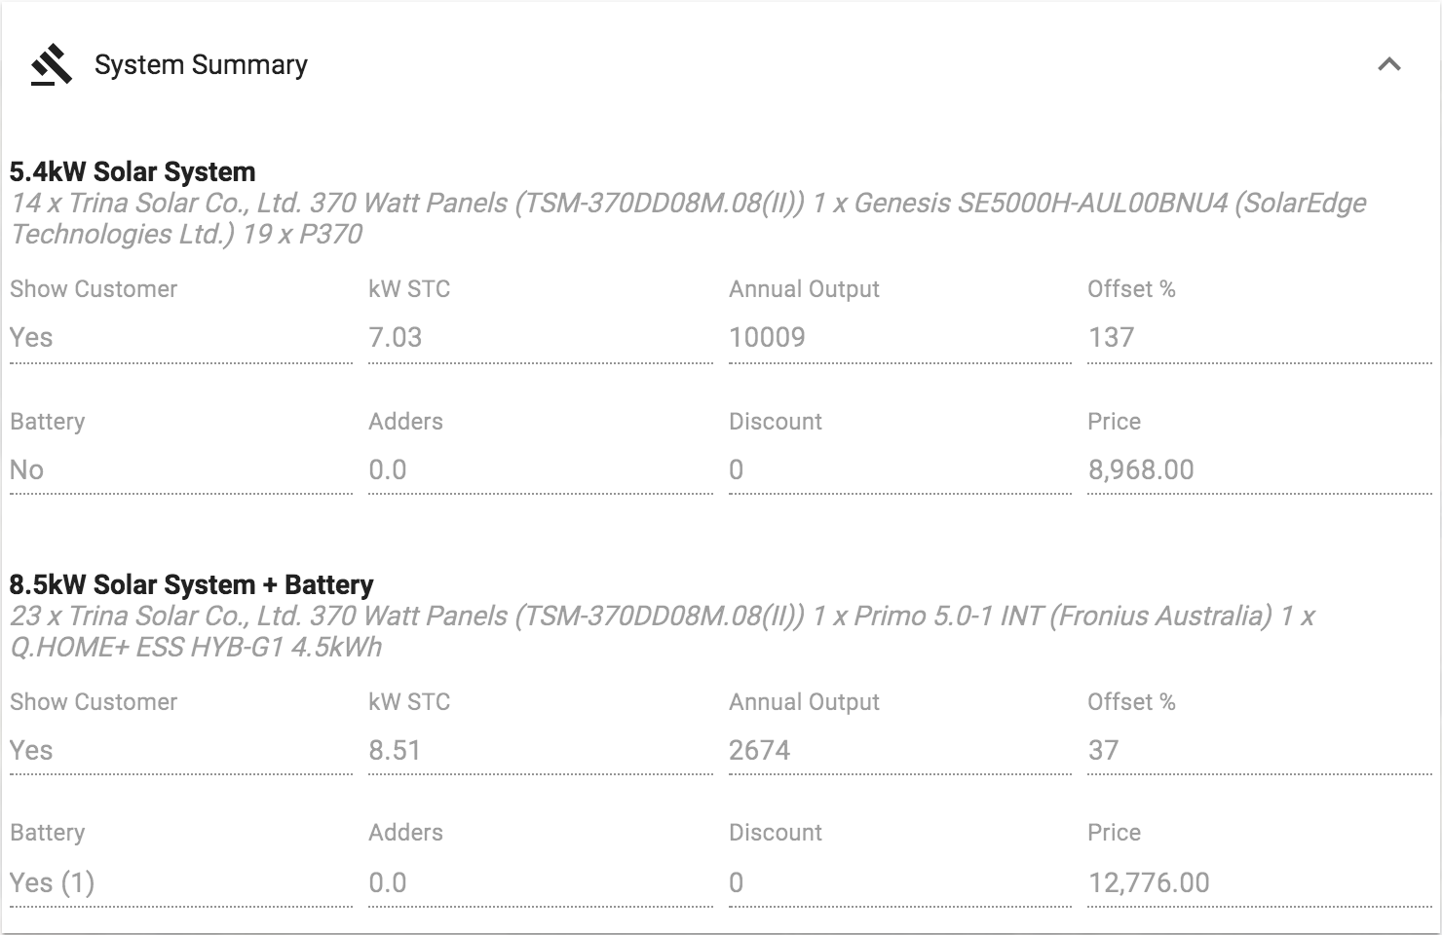Image resolution: width=1442 pixels, height=935 pixels.
Task: Click the Adders field in the 5.4kW system
Action: pos(541,470)
